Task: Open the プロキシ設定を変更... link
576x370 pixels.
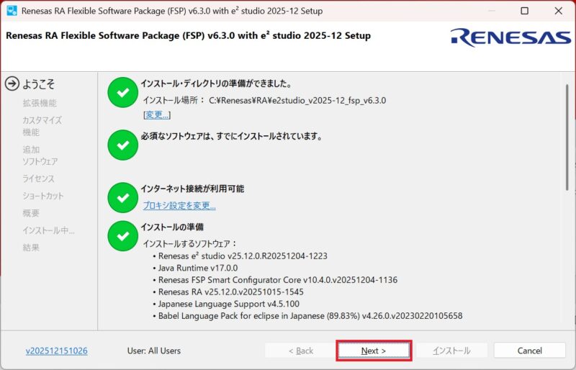Action: tap(179, 205)
